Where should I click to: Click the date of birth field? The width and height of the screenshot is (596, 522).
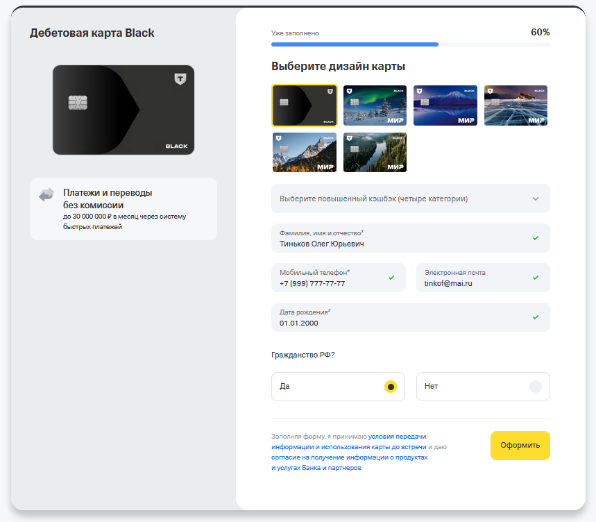[x=411, y=317]
